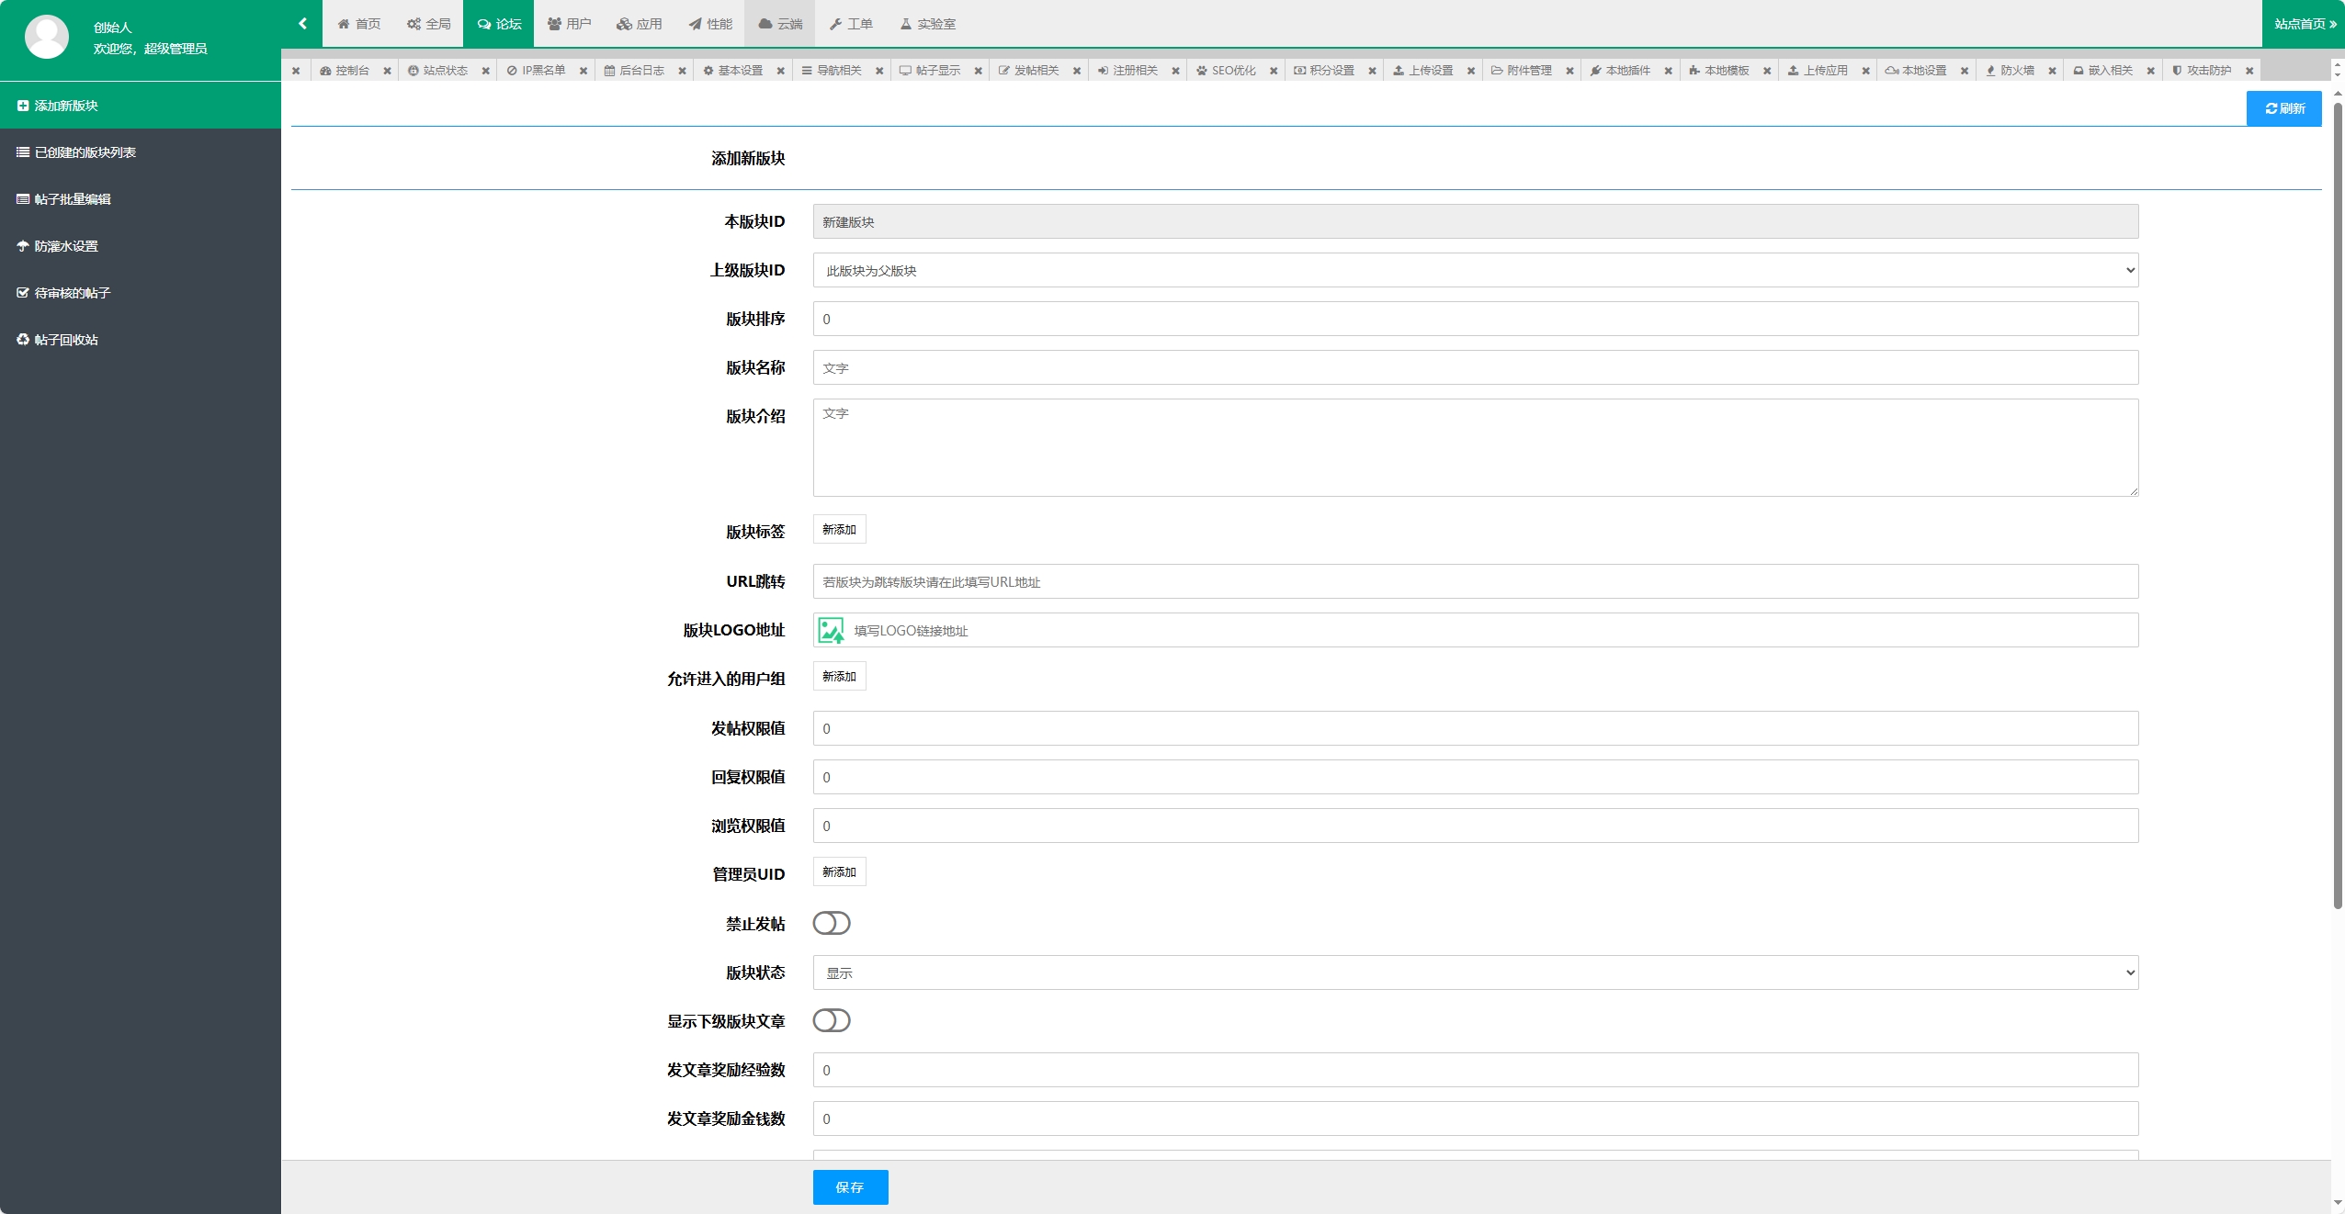Switch to 全局 top navigation
Screen dimensions: 2345x1214
pos(429,24)
